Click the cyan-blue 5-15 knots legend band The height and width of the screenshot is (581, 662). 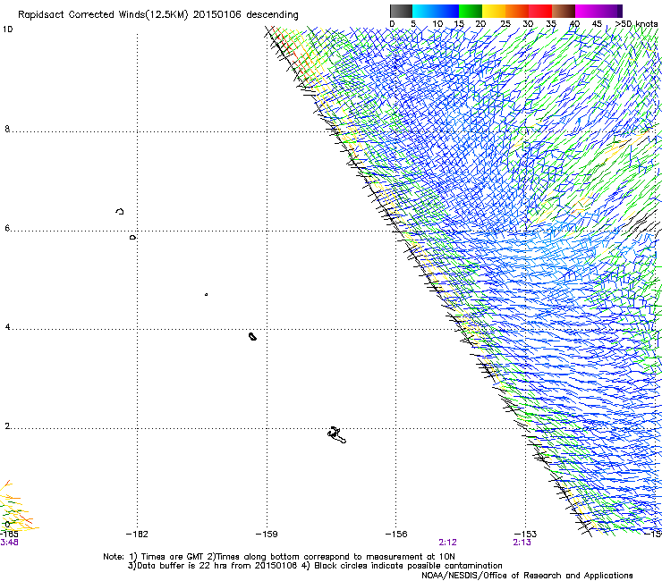tap(436, 11)
